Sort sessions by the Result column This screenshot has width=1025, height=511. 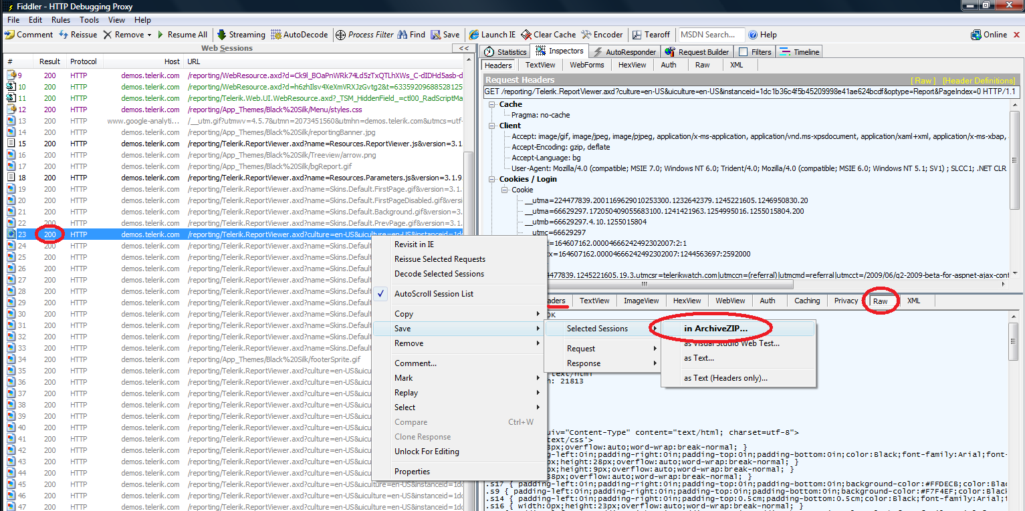point(51,61)
